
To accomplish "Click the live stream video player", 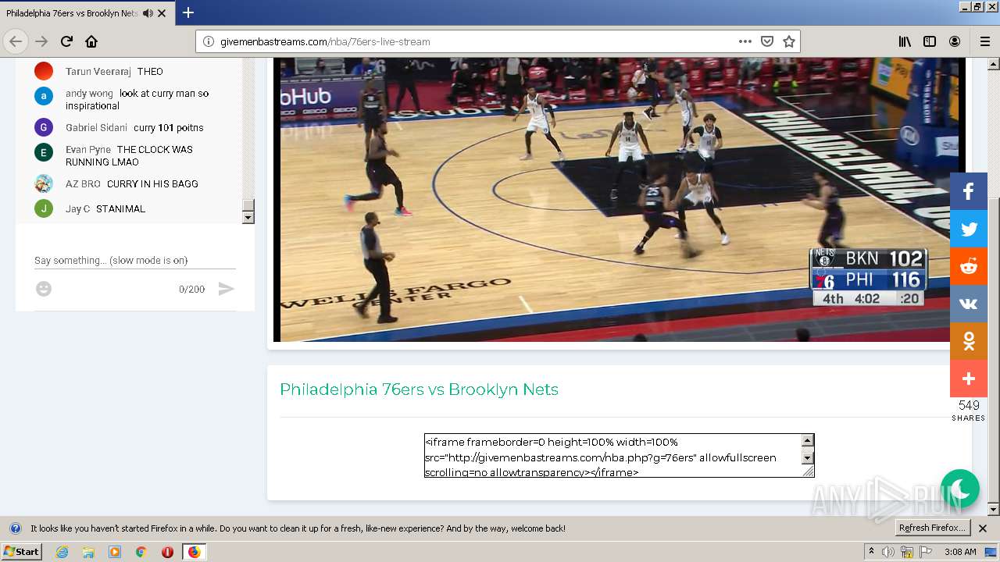I will 620,199.
